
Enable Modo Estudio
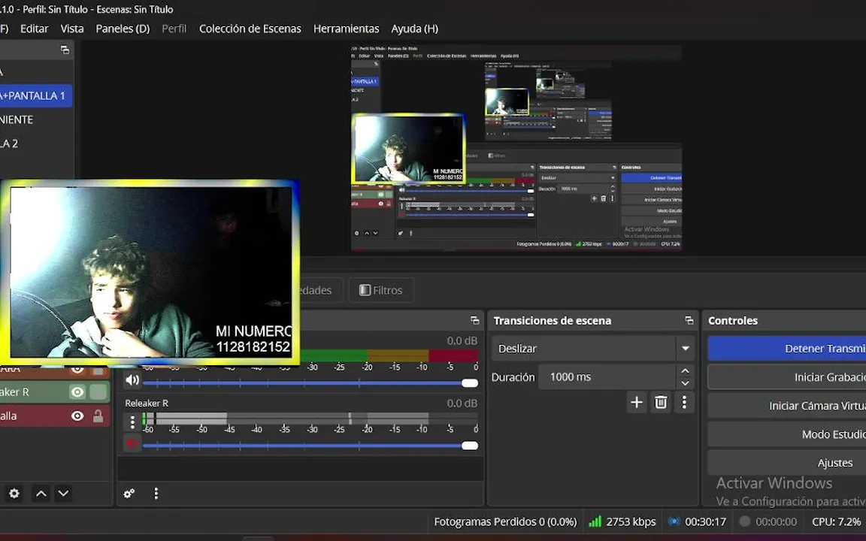point(787,434)
